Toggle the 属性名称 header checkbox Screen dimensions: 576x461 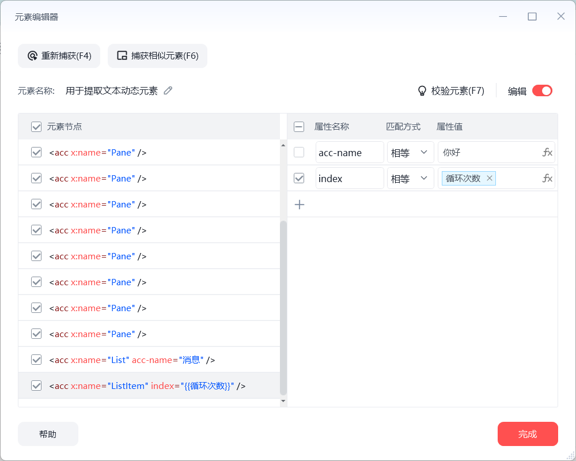point(299,127)
